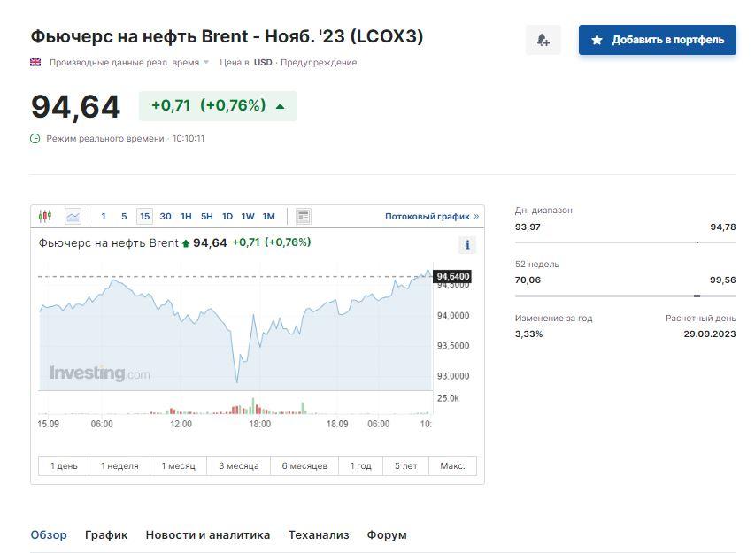
Task: Select the 15-minute interval
Action: coord(143,216)
